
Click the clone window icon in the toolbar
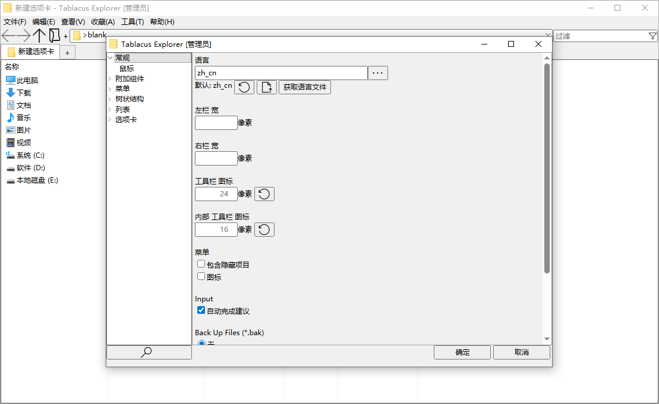tap(54, 36)
